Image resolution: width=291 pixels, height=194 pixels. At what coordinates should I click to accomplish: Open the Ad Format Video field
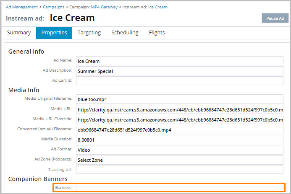(180, 150)
